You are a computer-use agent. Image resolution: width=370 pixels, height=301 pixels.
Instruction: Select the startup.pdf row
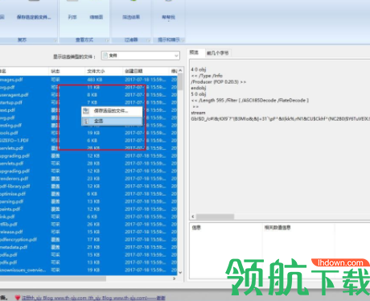point(88,102)
